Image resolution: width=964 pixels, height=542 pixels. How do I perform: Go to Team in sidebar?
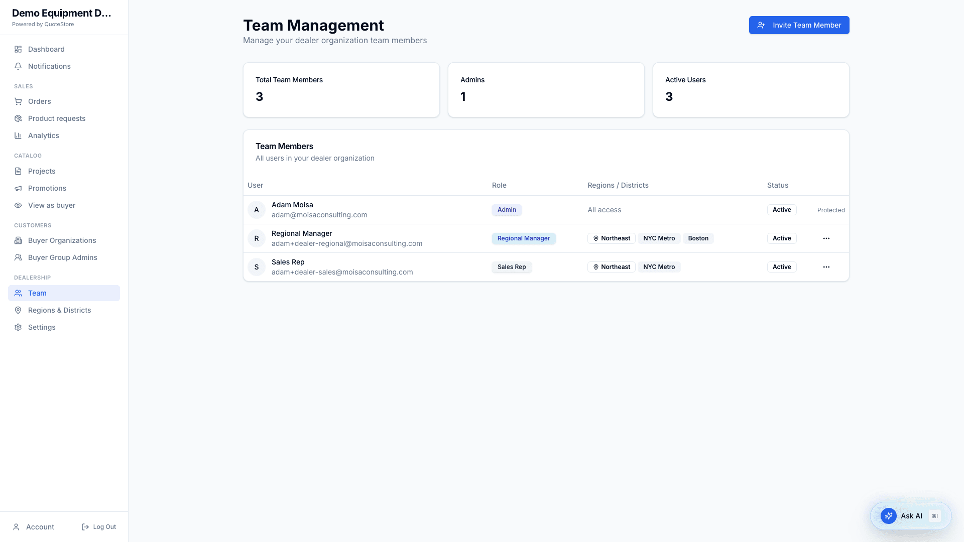click(x=64, y=293)
